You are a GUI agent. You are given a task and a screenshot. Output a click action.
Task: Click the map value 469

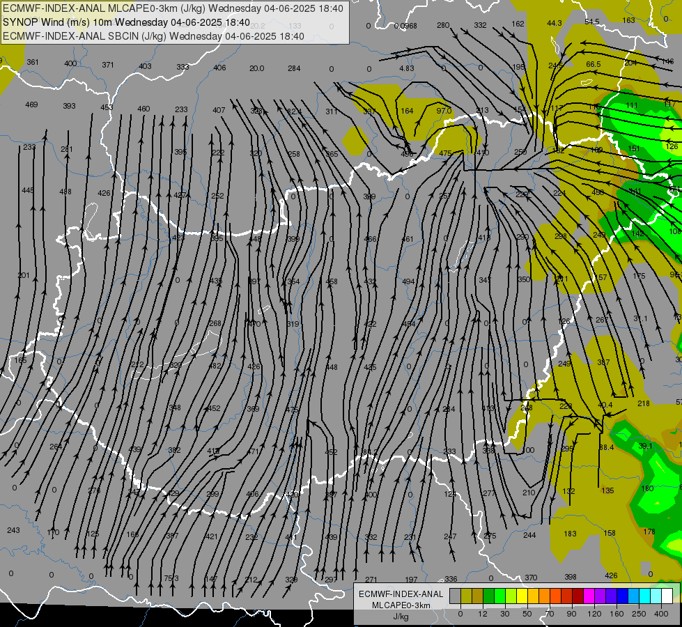pos(31,104)
